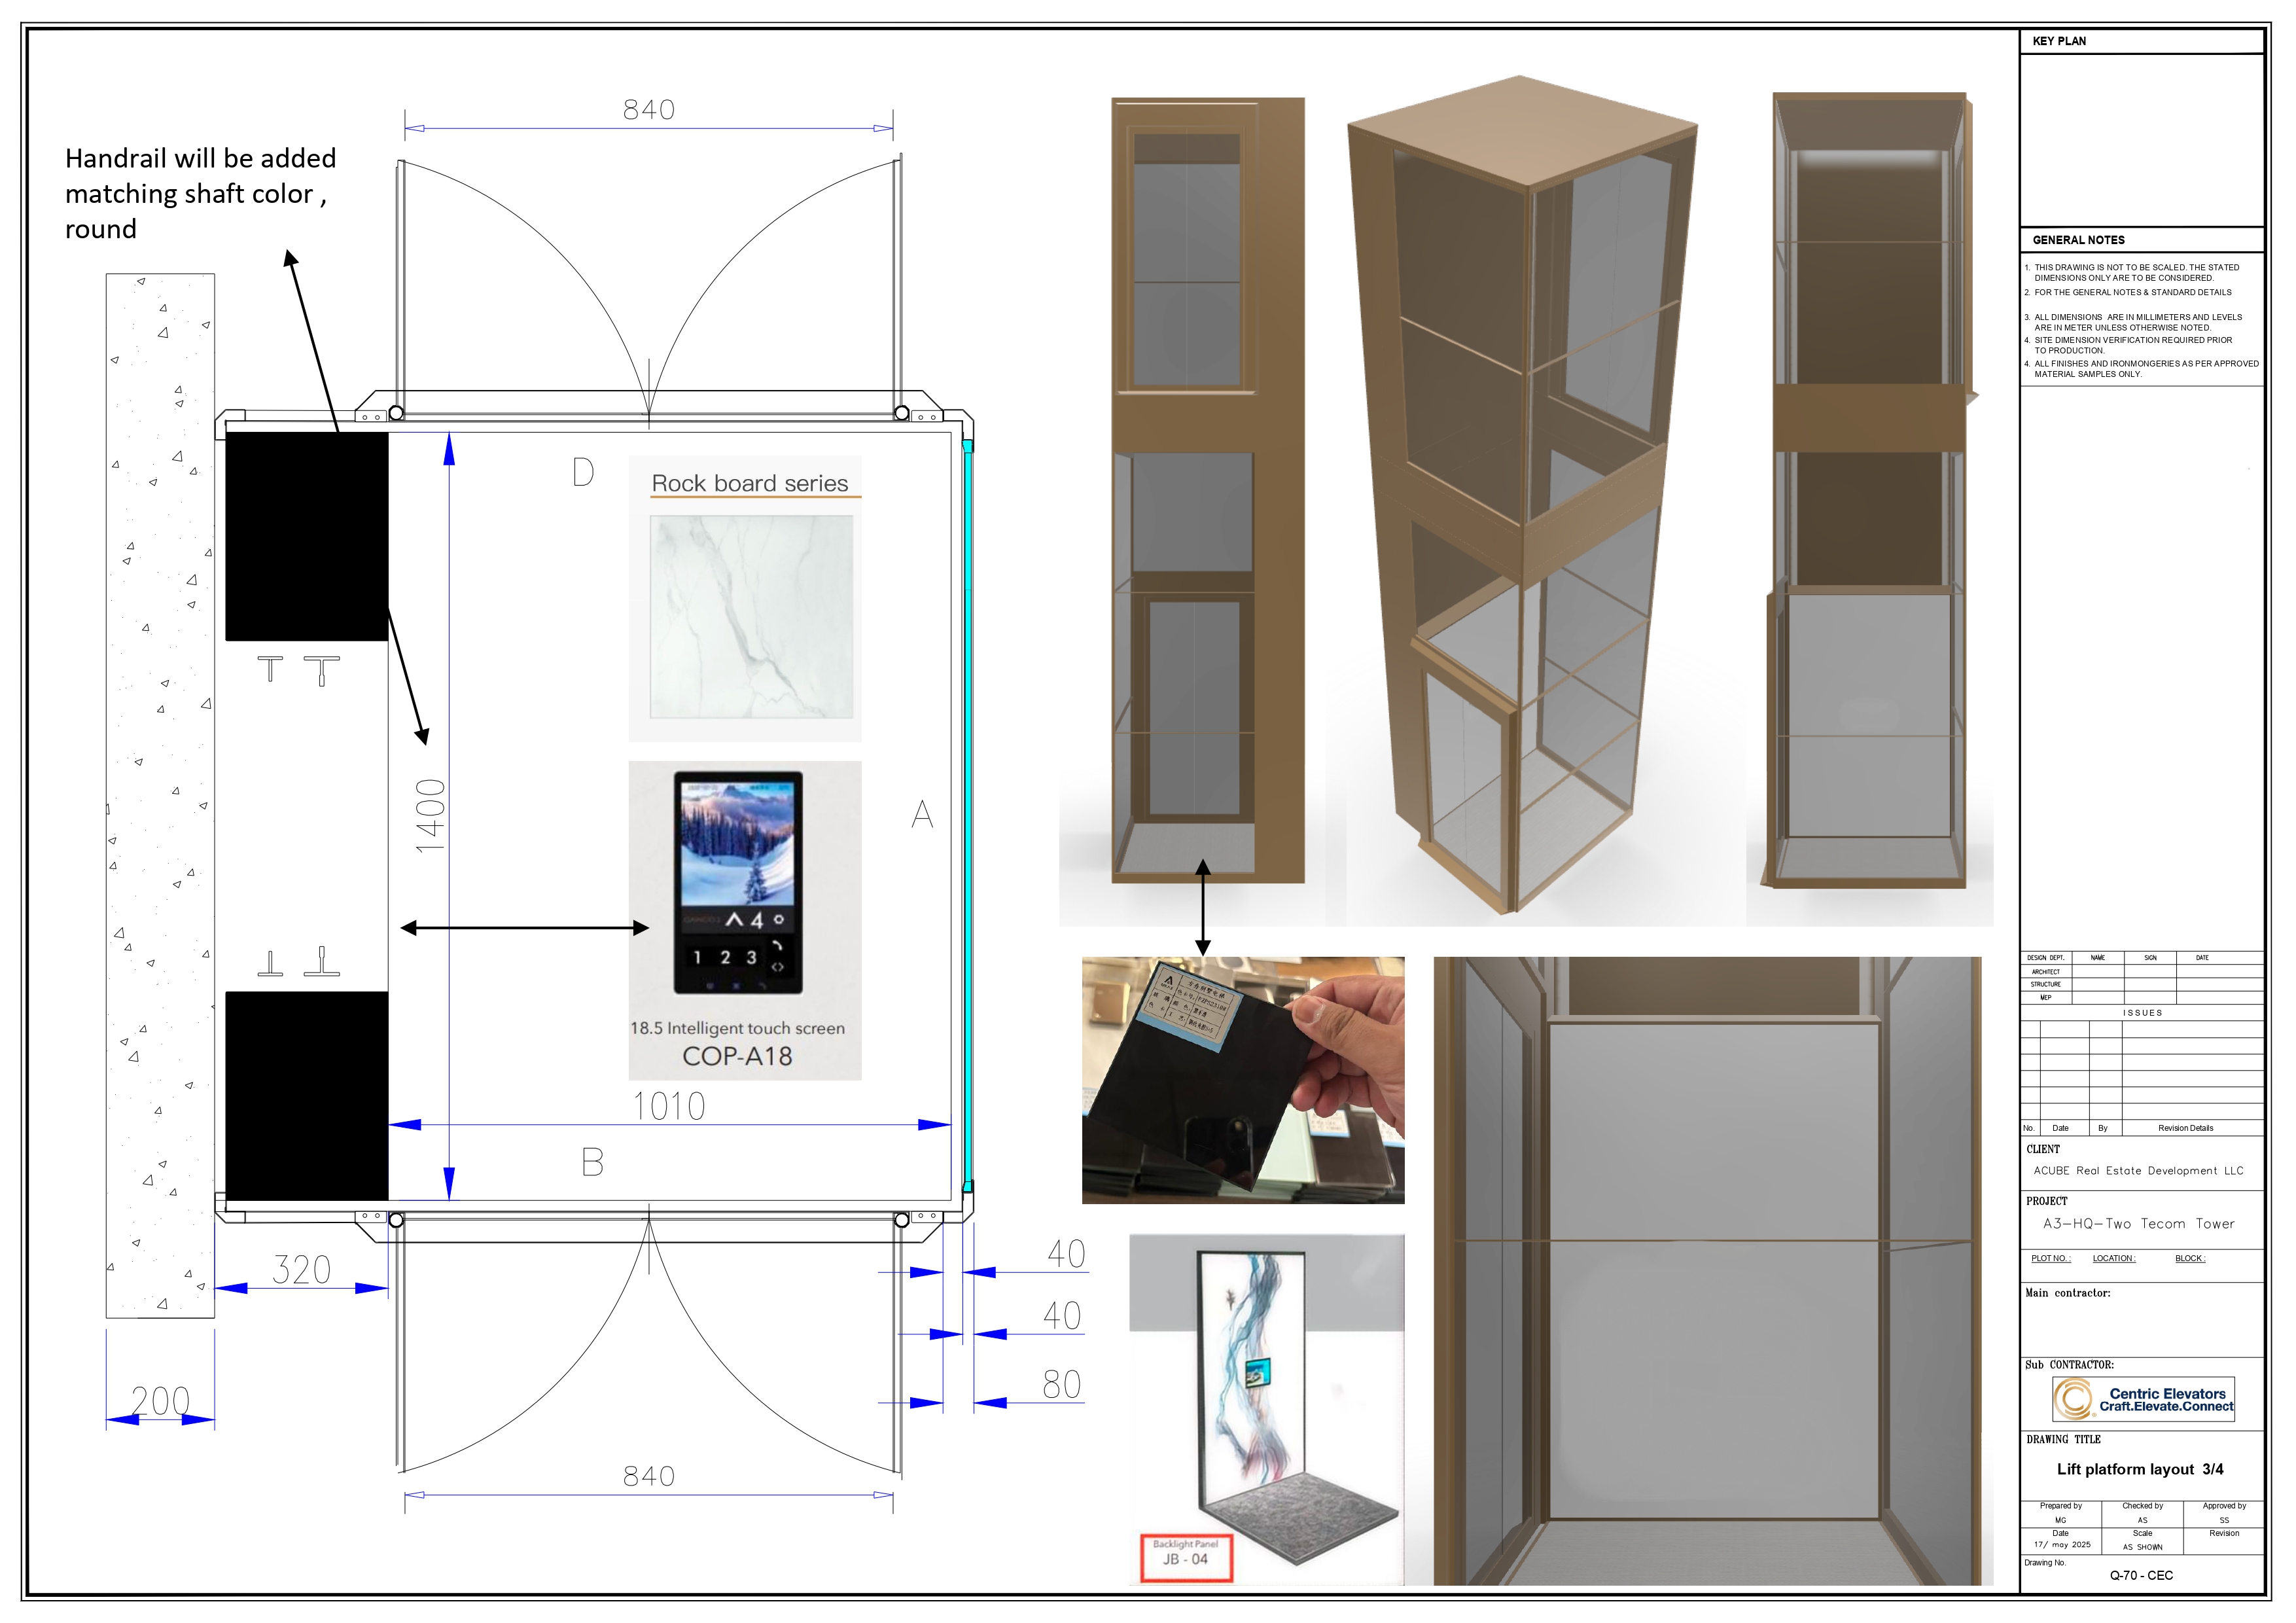This screenshot has height=1623, width=2296.
Task: Select the middle isometric shaft rendering
Action: click(1520, 495)
